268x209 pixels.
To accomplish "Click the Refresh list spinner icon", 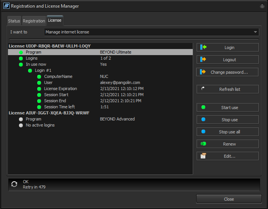I will click(203, 88).
